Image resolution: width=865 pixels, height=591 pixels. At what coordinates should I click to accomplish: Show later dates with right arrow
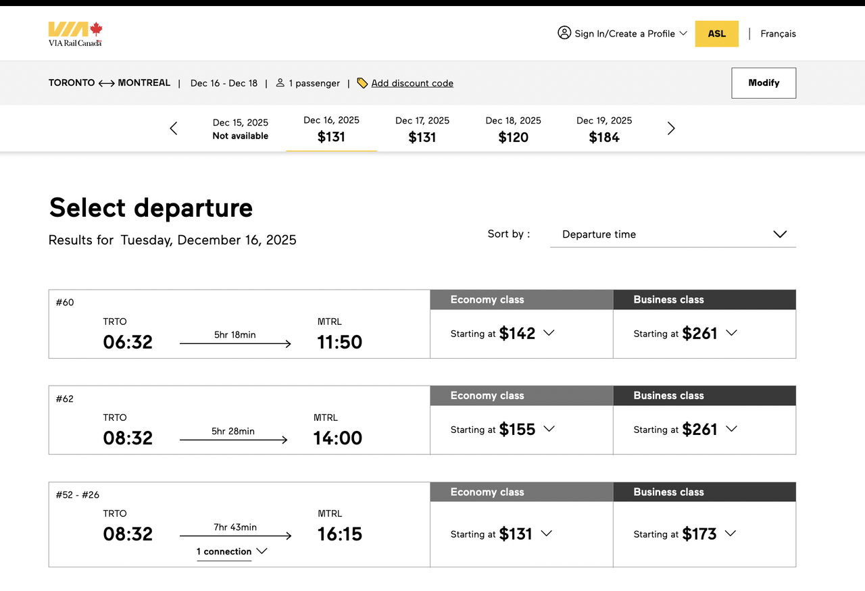click(x=671, y=128)
